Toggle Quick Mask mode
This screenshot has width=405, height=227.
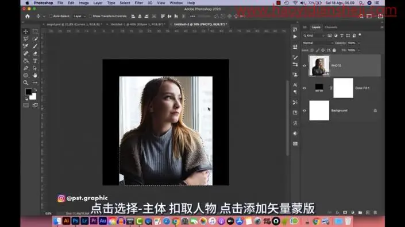26,105
